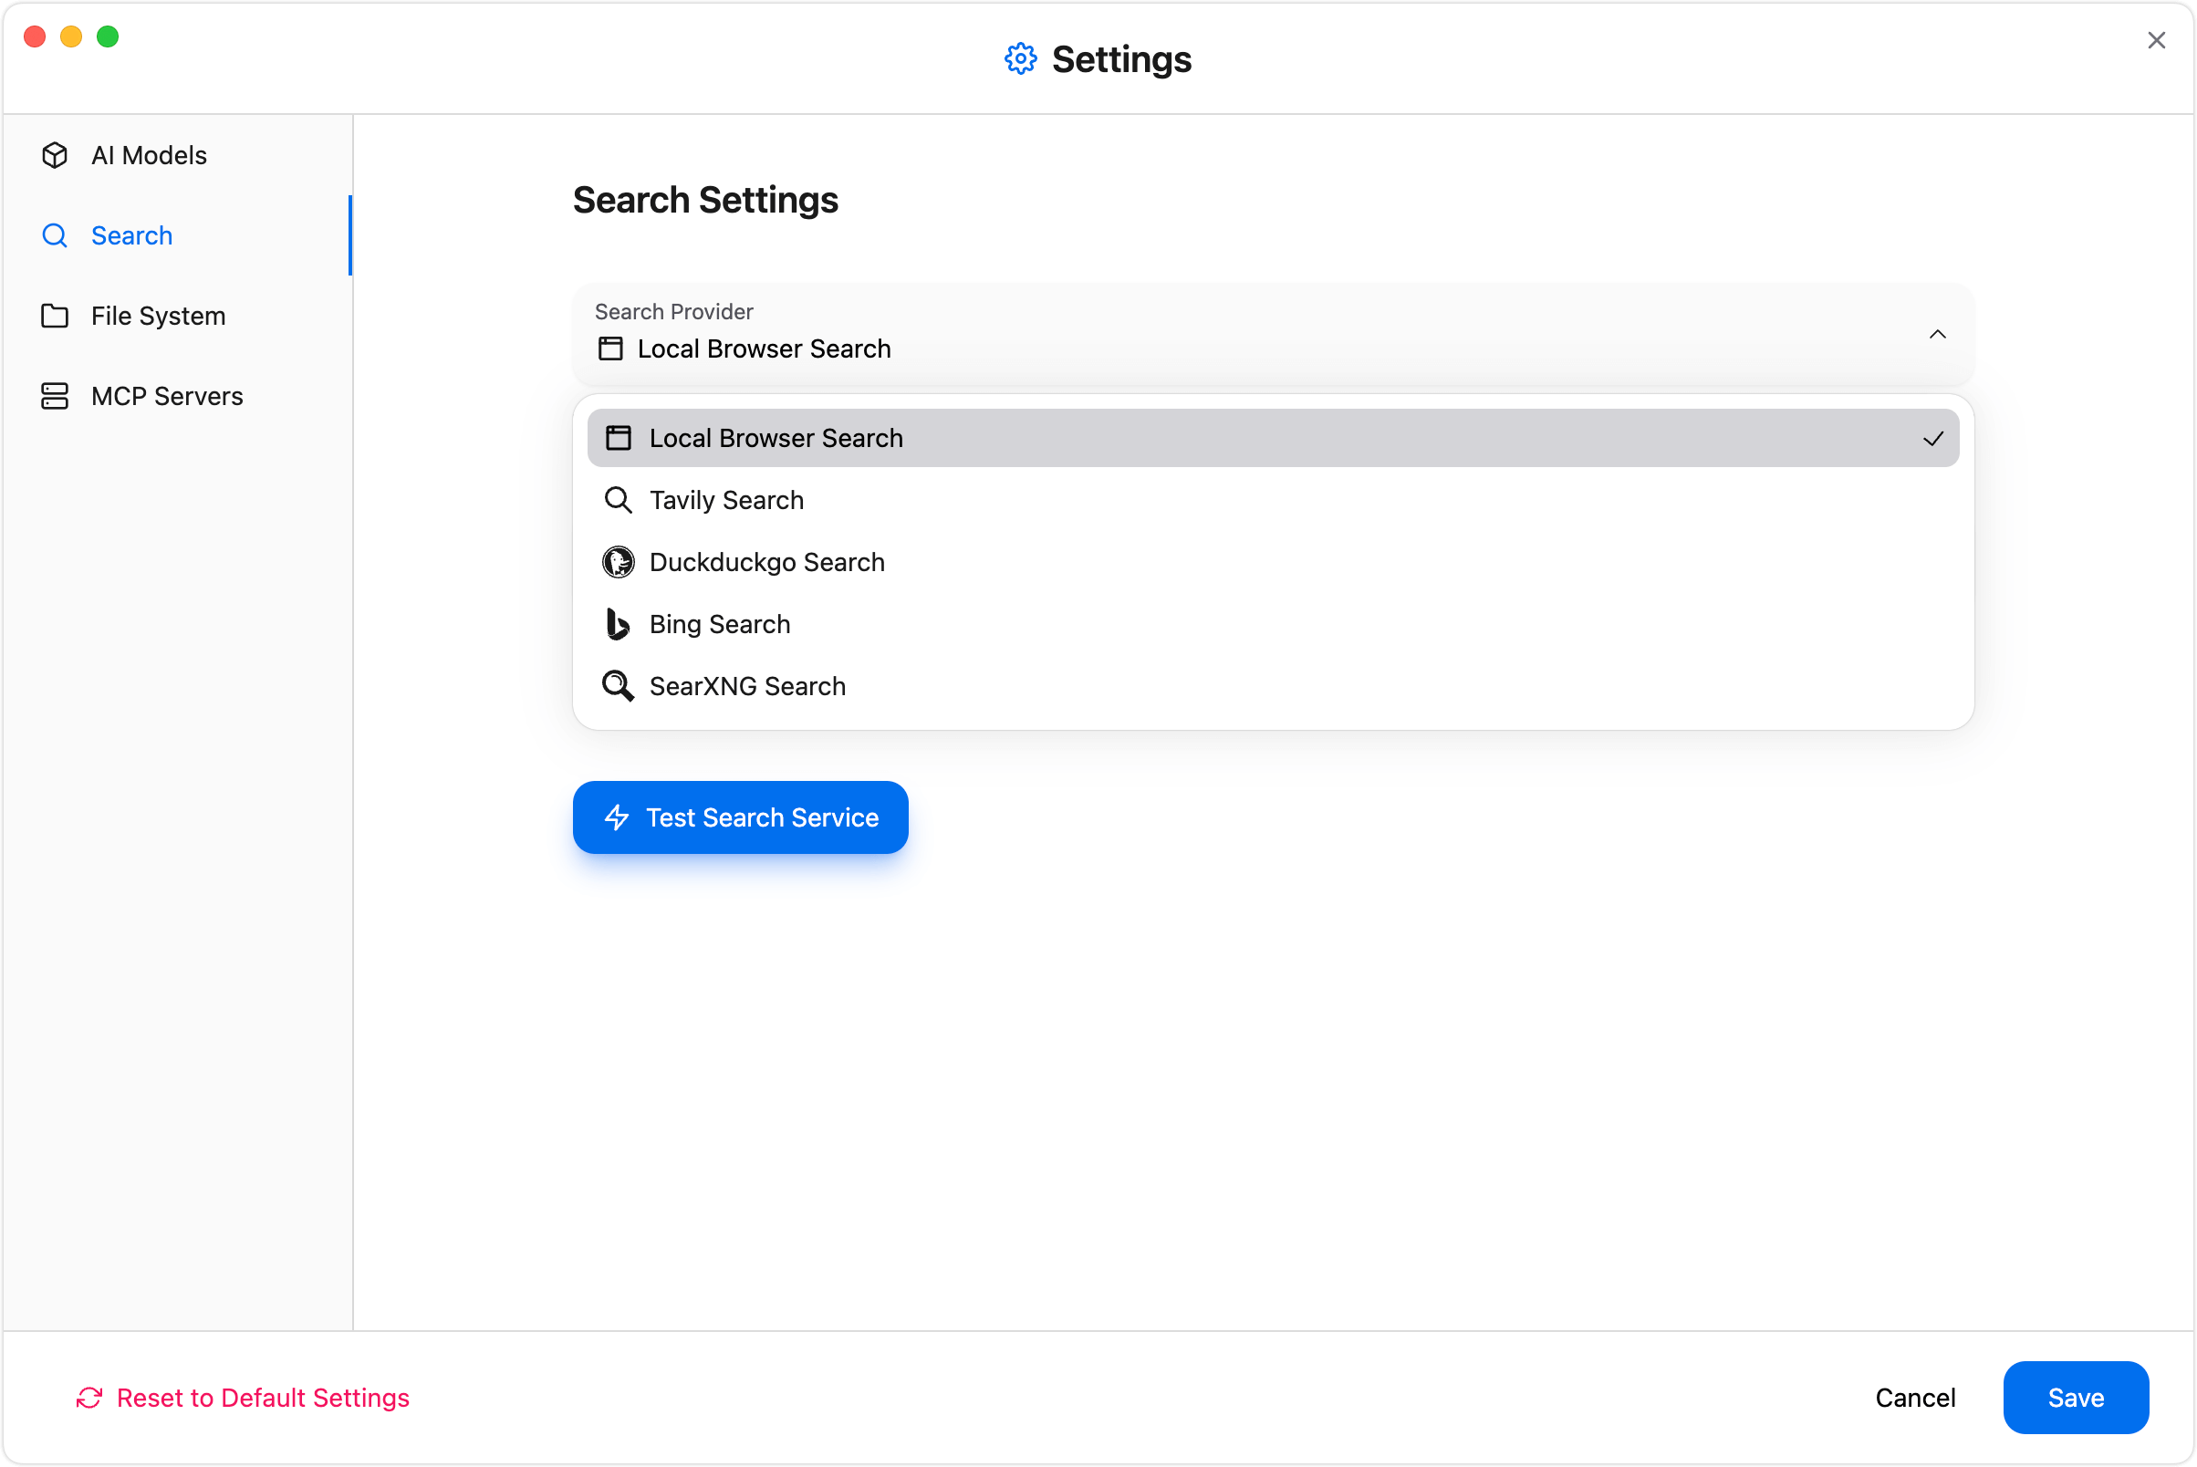Viewport: 2197px width, 1467px height.
Task: Click the MCP Servers stack icon
Action: click(x=54, y=397)
